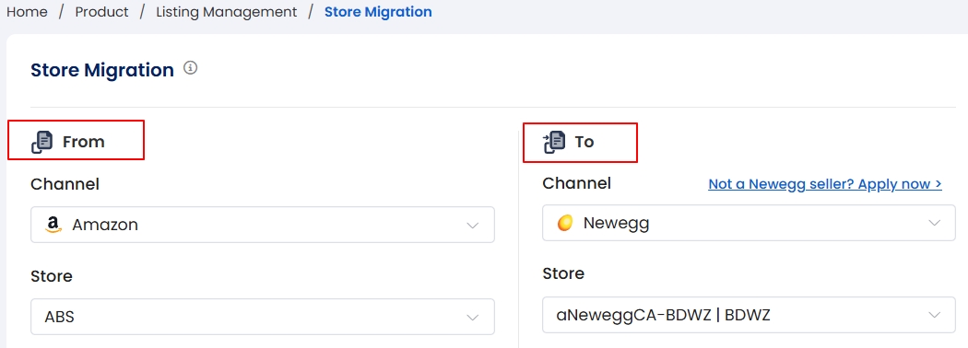Open the To Store dropdown aNeweggCA-BDWZ
Viewport: 968px width, 348px height.
click(x=749, y=315)
